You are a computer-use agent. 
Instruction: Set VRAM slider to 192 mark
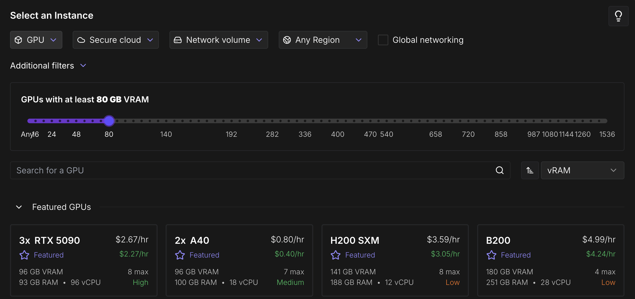tap(232, 121)
